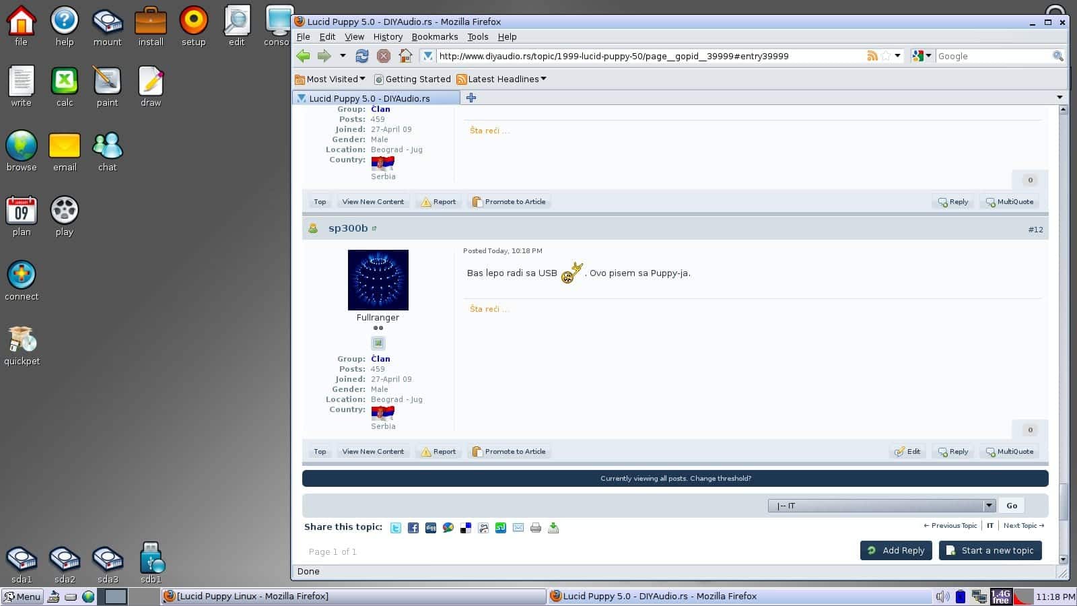Image resolution: width=1077 pixels, height=606 pixels.
Task: Click the Google search input field
Action: [x=993, y=56]
